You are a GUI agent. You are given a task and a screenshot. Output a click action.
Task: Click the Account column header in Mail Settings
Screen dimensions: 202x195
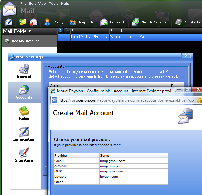point(109,85)
